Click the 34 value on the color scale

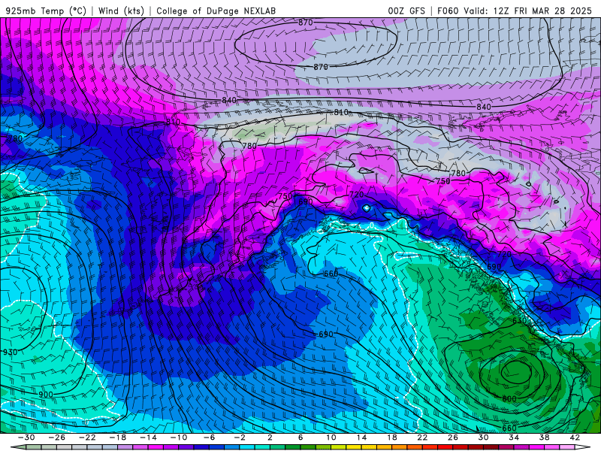514,437
